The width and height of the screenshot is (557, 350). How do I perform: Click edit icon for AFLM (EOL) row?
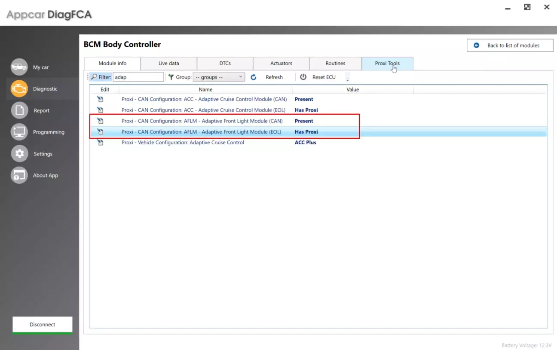(100, 132)
